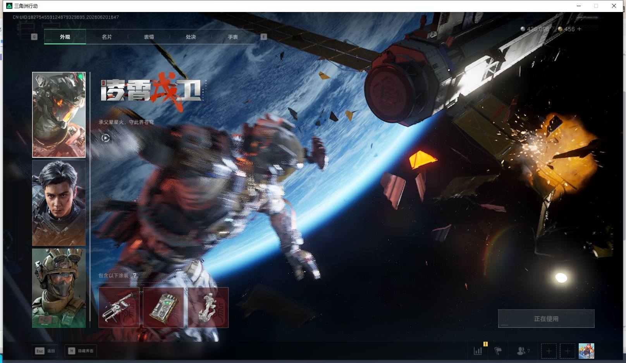Open the bar chart statistics icon

[478, 351]
